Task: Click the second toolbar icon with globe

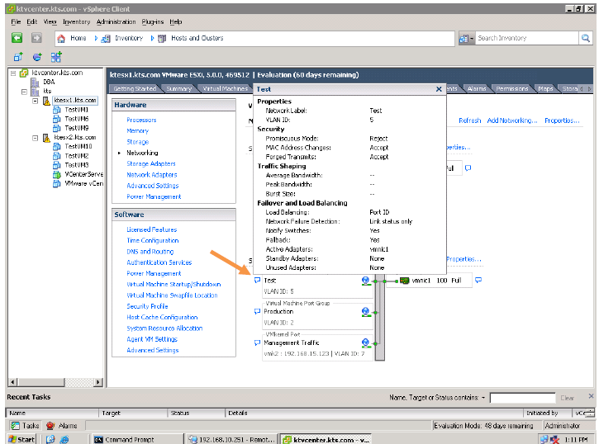Action: 37,57
